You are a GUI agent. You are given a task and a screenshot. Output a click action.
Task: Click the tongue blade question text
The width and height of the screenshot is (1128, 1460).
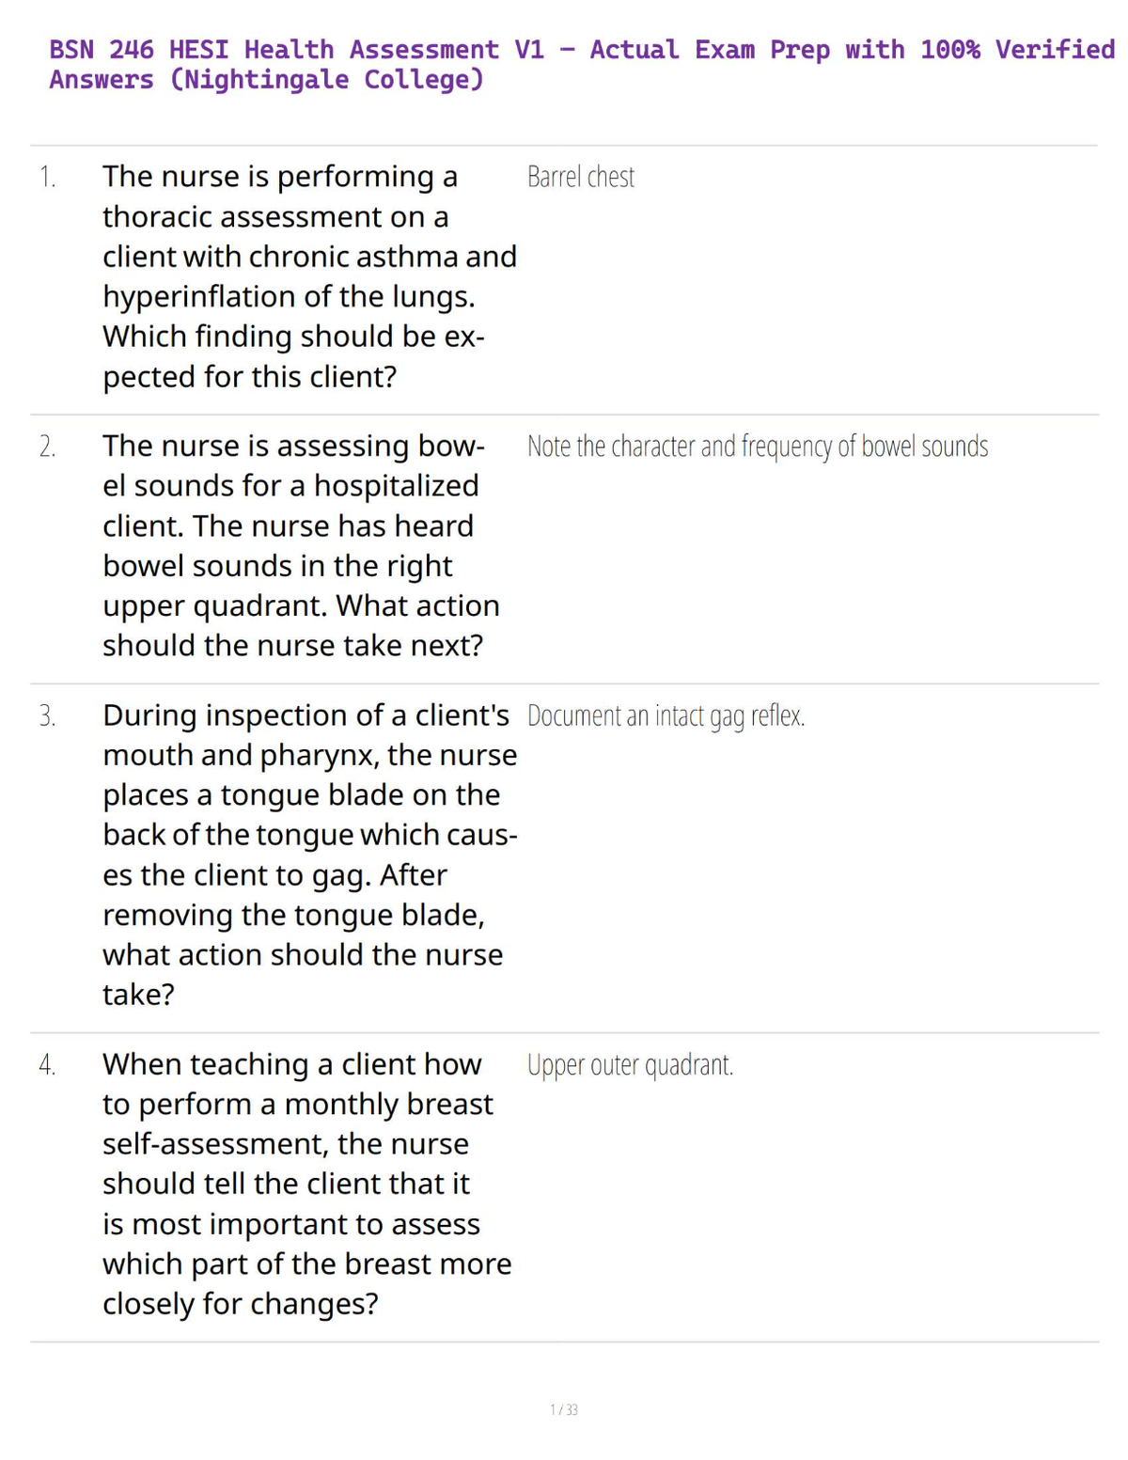[310, 855]
